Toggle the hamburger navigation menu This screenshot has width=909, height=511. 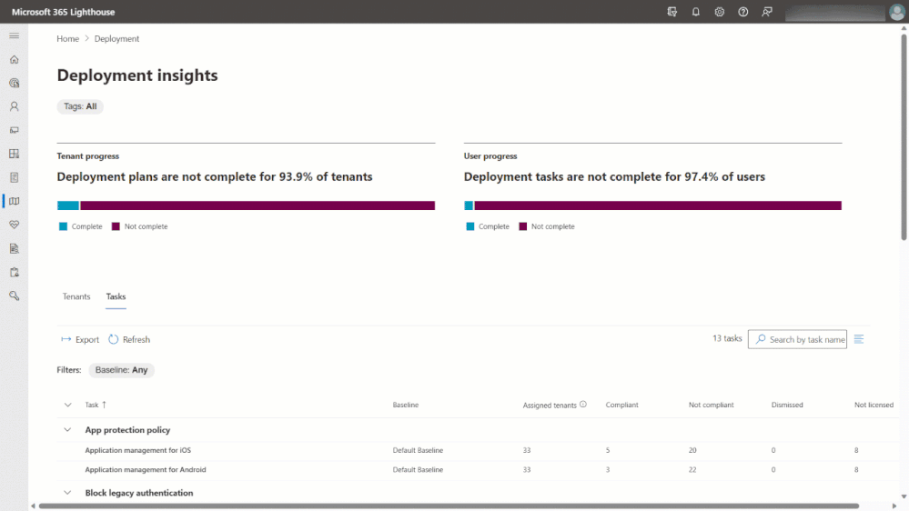(x=14, y=35)
